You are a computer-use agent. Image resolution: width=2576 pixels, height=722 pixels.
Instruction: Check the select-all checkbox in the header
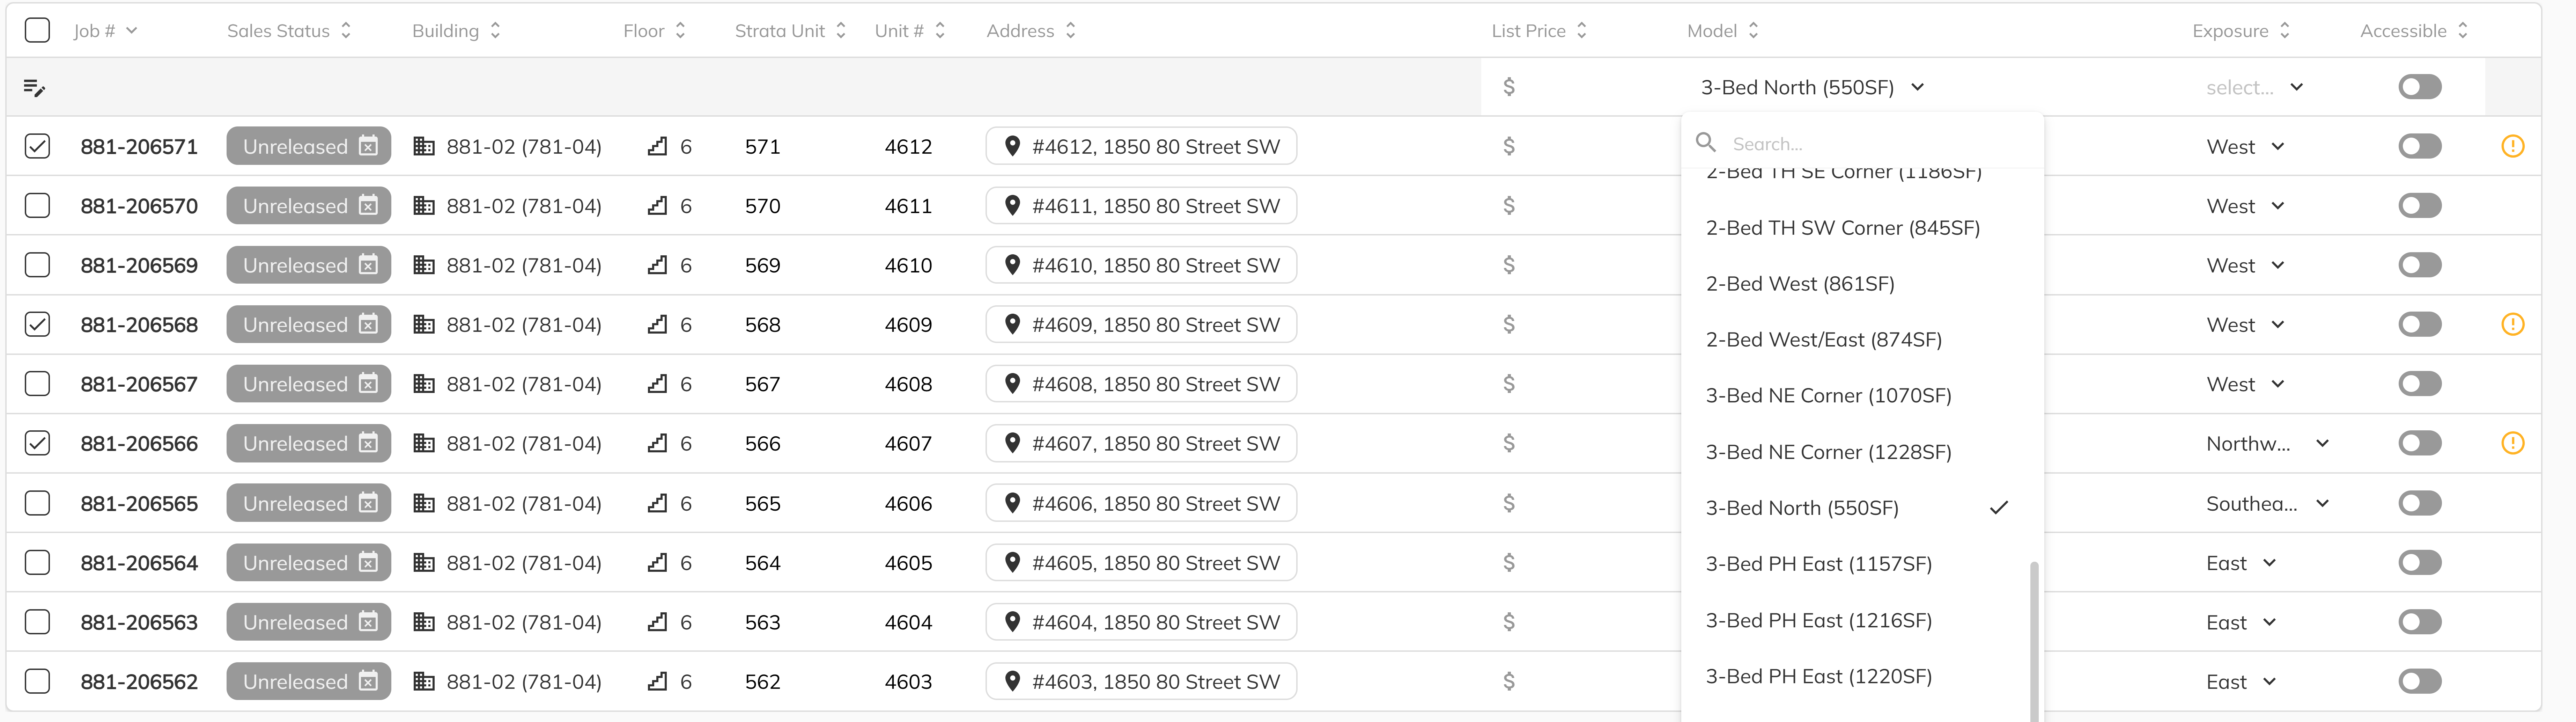(37, 30)
